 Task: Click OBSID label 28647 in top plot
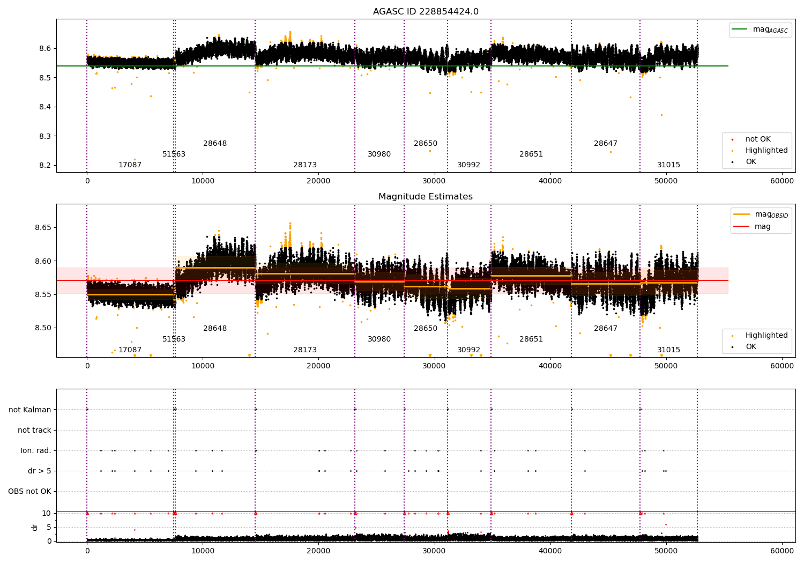(x=606, y=144)
